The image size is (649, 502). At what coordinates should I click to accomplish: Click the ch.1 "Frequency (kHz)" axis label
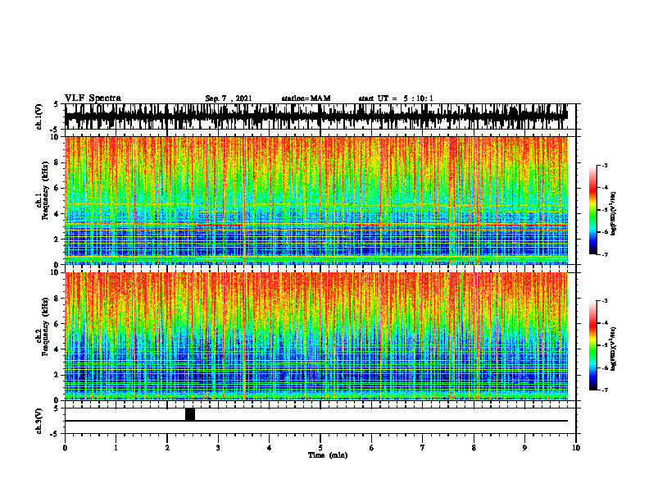coord(46,190)
